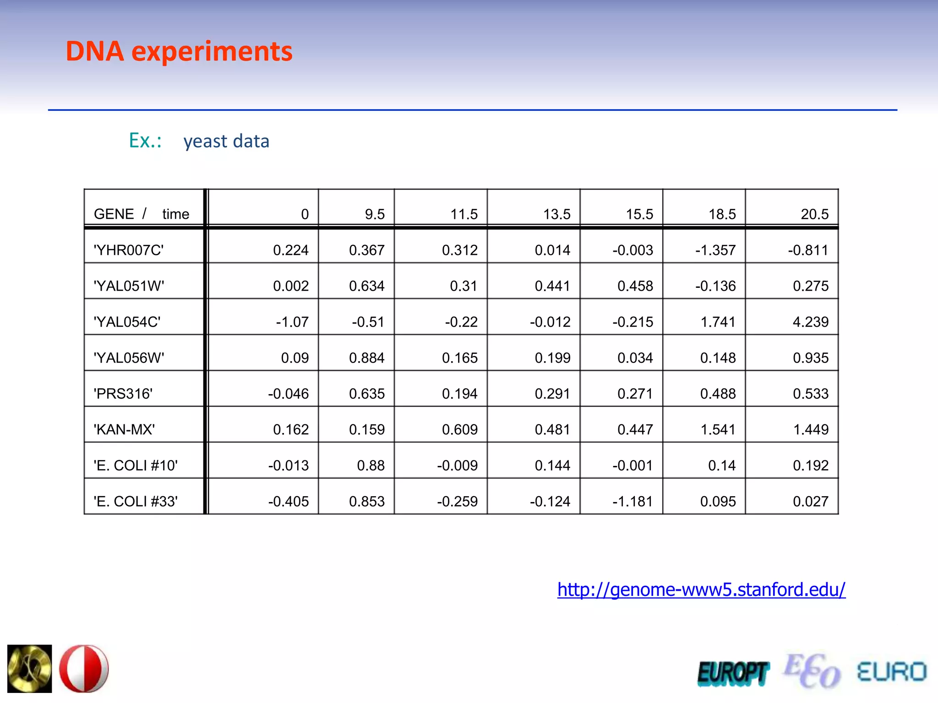Screen dimensions: 938x703
Task: Select the 'YAL054C' gene row label
Action: point(127,322)
